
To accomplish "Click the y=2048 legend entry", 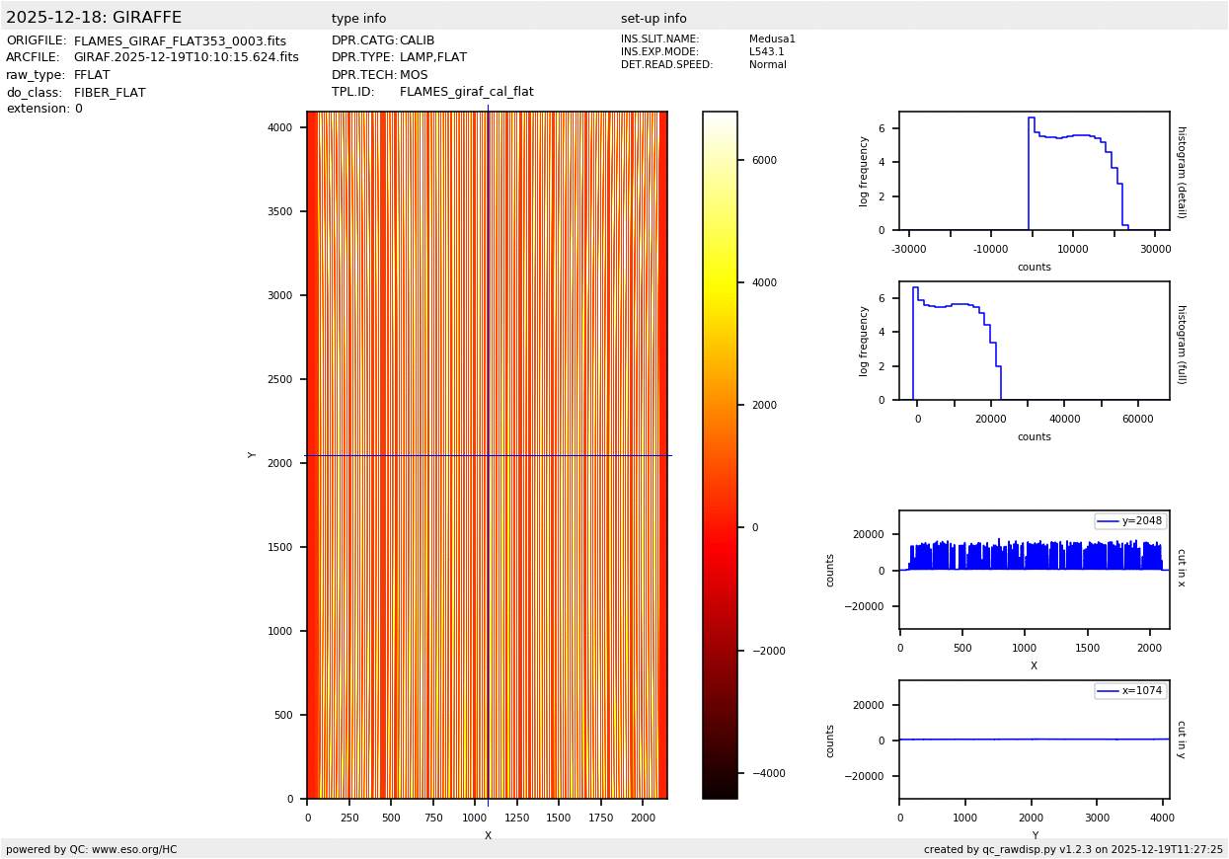I will (1129, 521).
